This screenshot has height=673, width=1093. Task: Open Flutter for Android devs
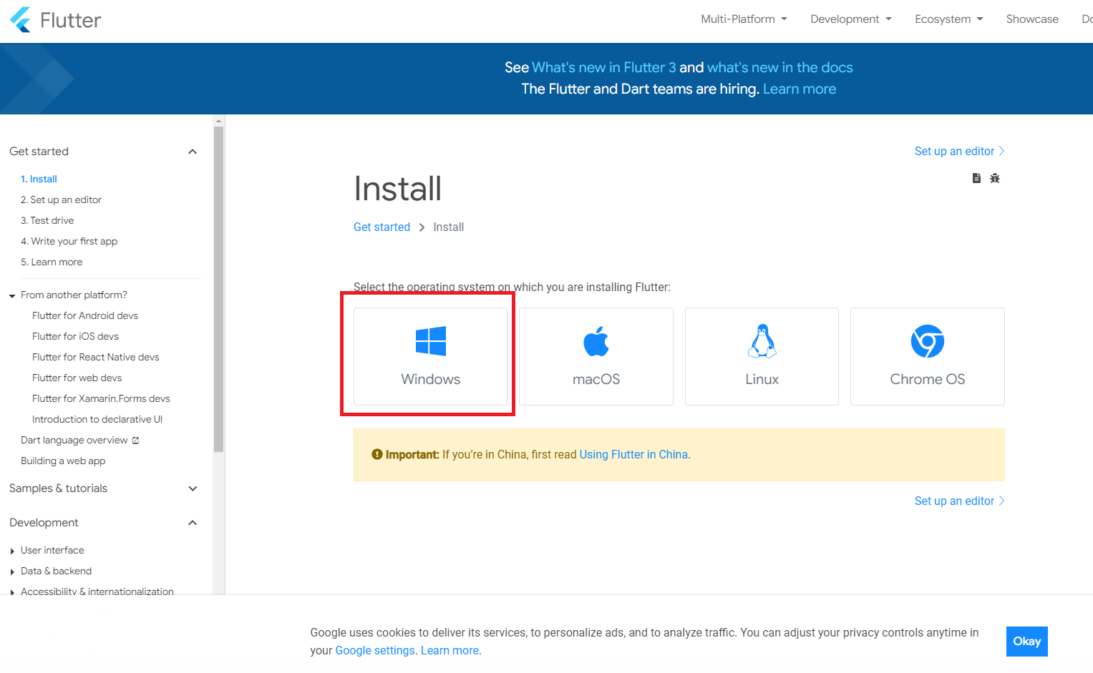85,315
